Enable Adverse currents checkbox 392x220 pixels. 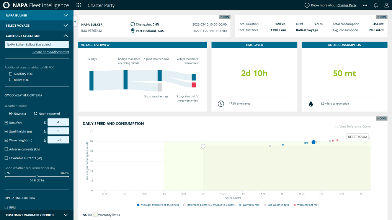coord(6,149)
